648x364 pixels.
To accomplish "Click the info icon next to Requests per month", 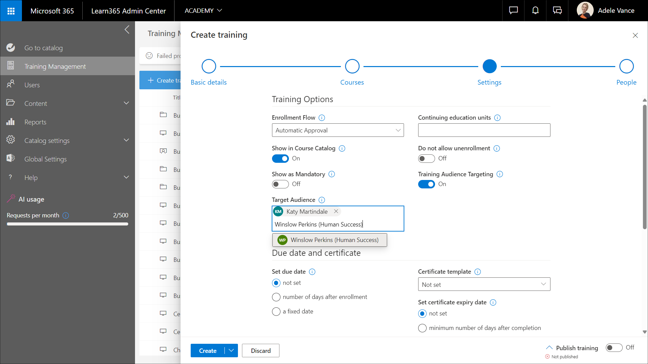I will [66, 215].
